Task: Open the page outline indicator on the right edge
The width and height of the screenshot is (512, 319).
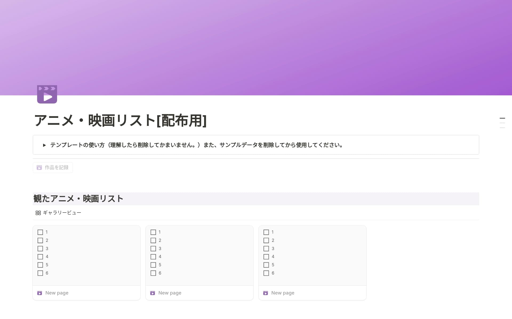Action: [x=502, y=123]
